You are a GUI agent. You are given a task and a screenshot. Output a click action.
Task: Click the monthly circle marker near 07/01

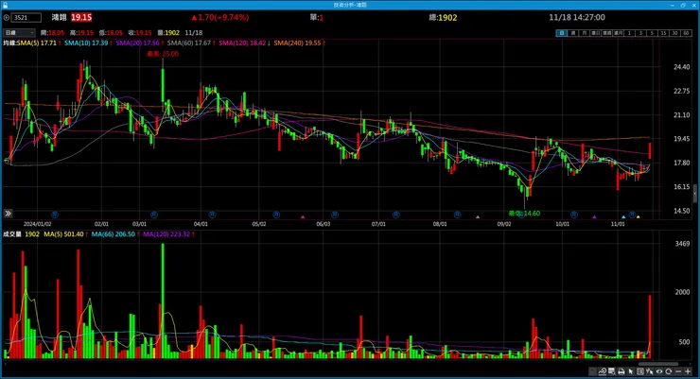coord(396,215)
